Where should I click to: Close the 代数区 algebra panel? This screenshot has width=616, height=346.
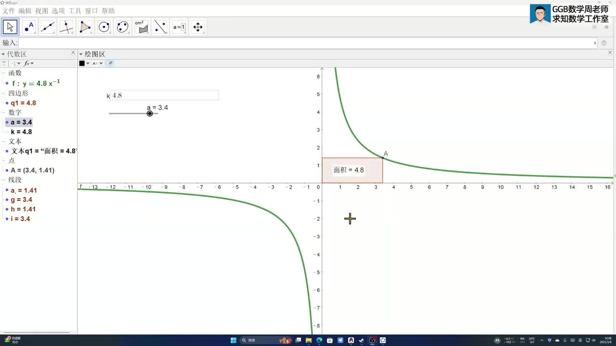coord(73,53)
